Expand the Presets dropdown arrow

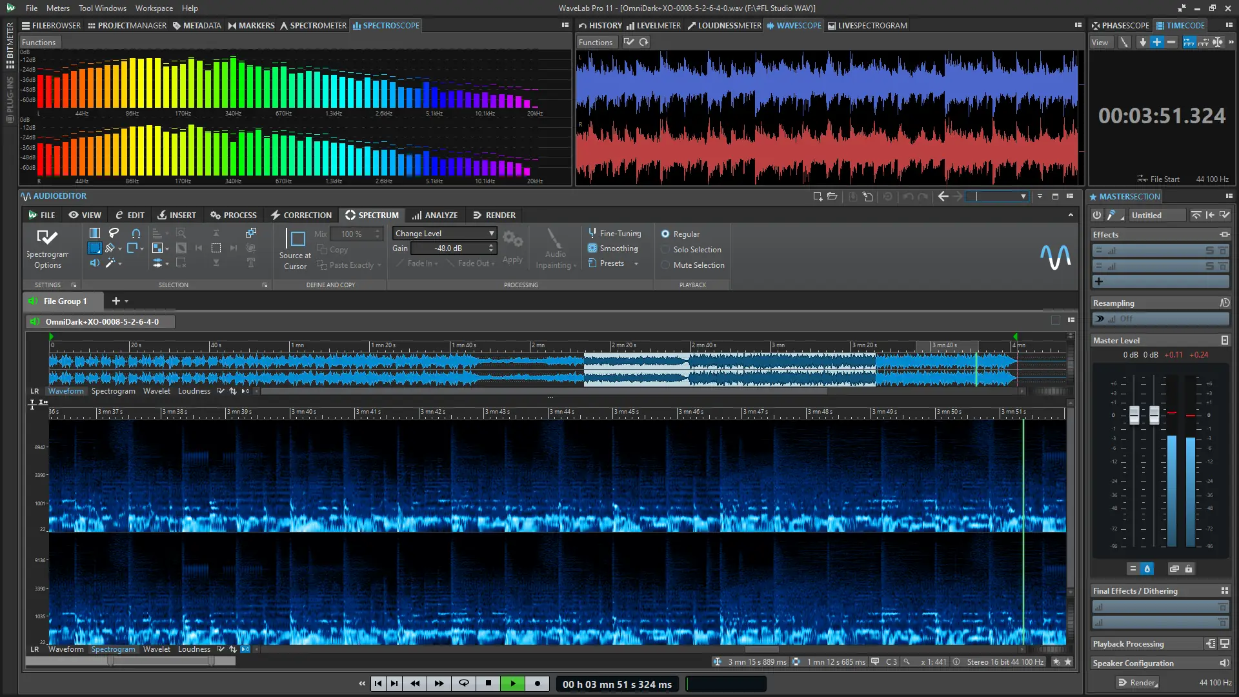pyautogui.click(x=636, y=264)
